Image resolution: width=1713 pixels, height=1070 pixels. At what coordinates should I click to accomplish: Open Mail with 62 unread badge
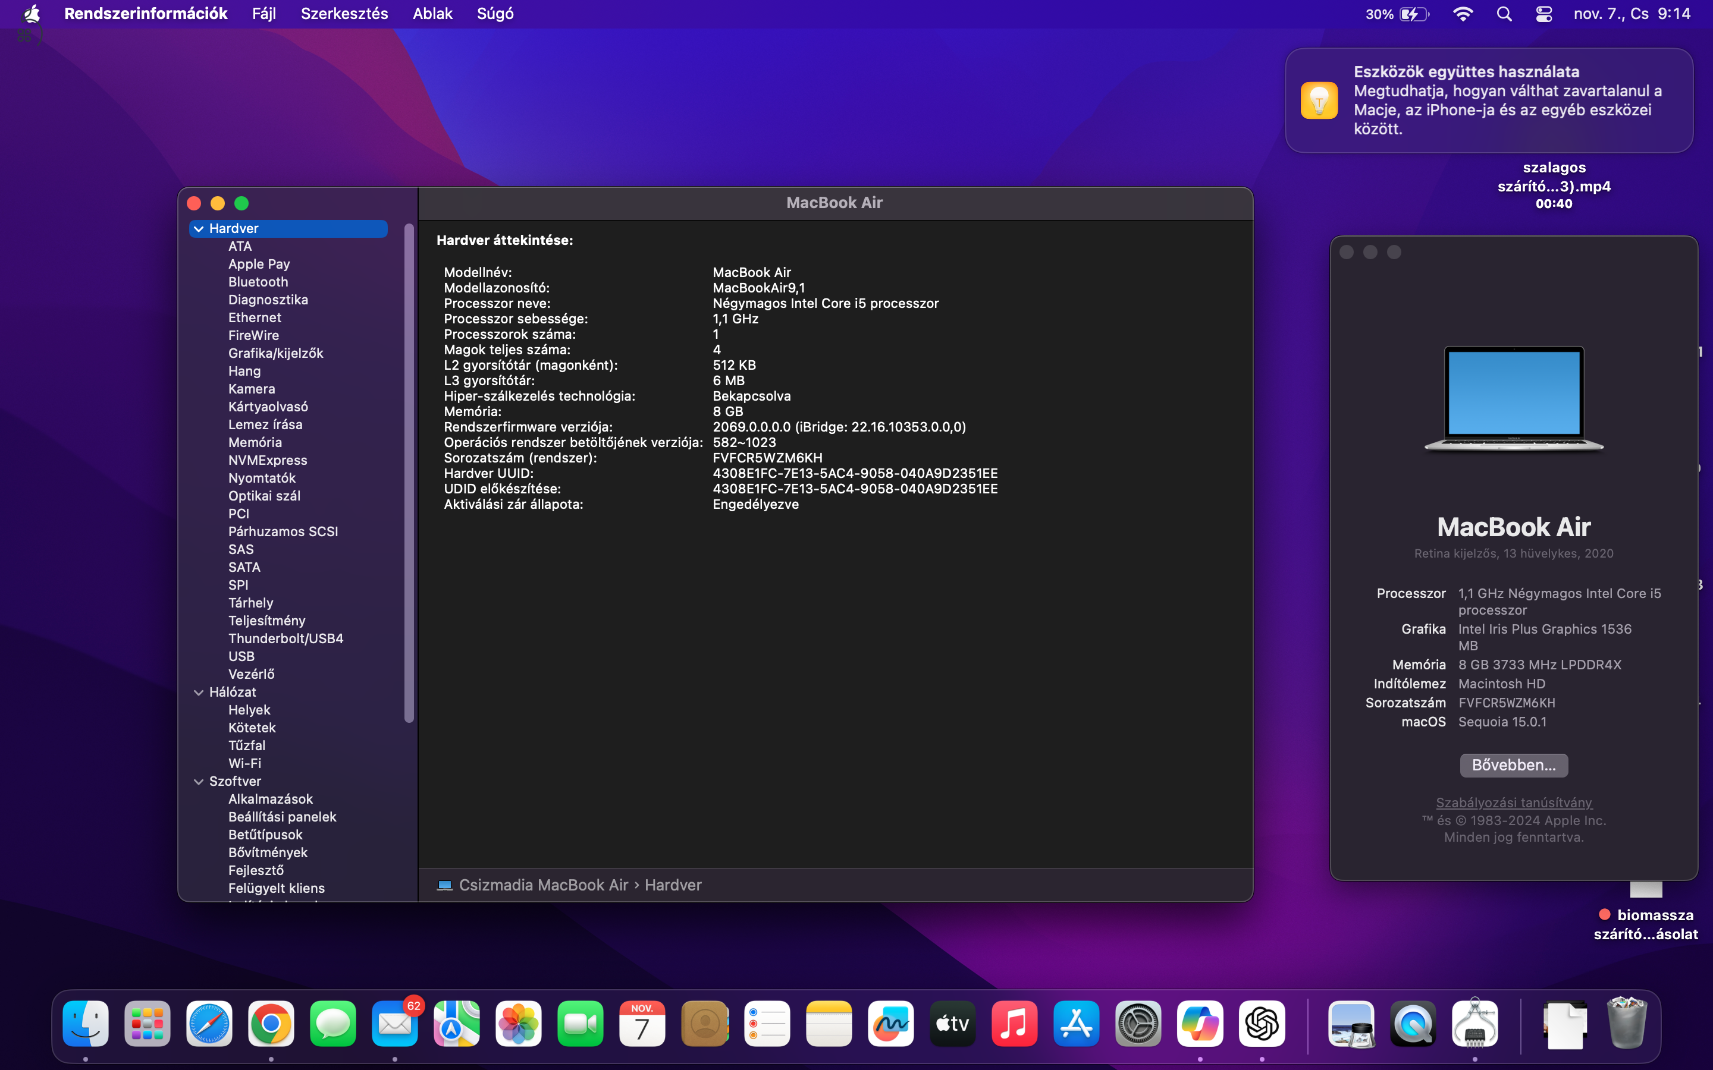(395, 1023)
